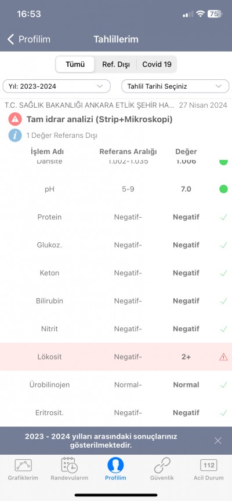The height and width of the screenshot is (501, 232).
Task: Tap the 1 Değer Referans Dışı text
Action: point(61,136)
